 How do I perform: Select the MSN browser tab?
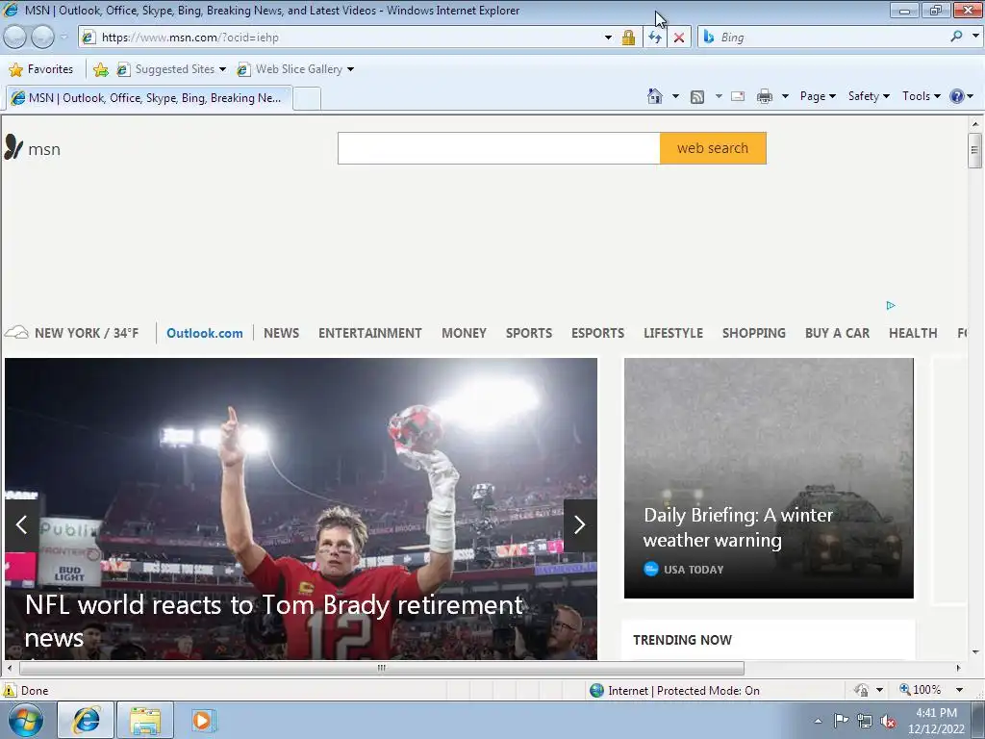(149, 98)
